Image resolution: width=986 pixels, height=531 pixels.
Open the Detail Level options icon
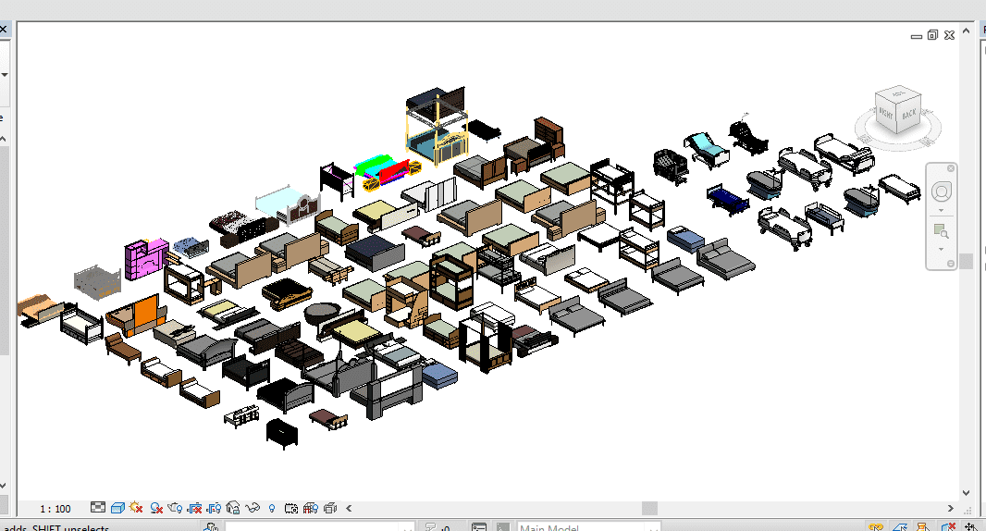coord(99,508)
